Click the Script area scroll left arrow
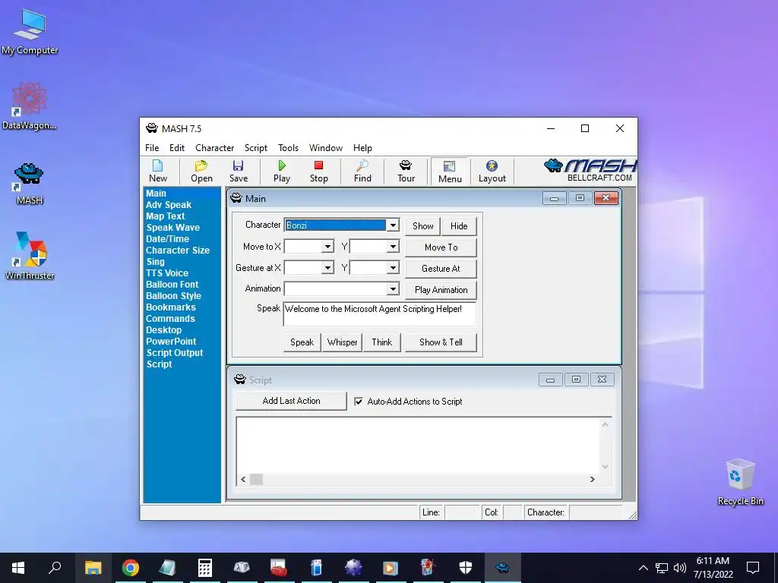Viewport: 778px width, 583px height. [243, 479]
